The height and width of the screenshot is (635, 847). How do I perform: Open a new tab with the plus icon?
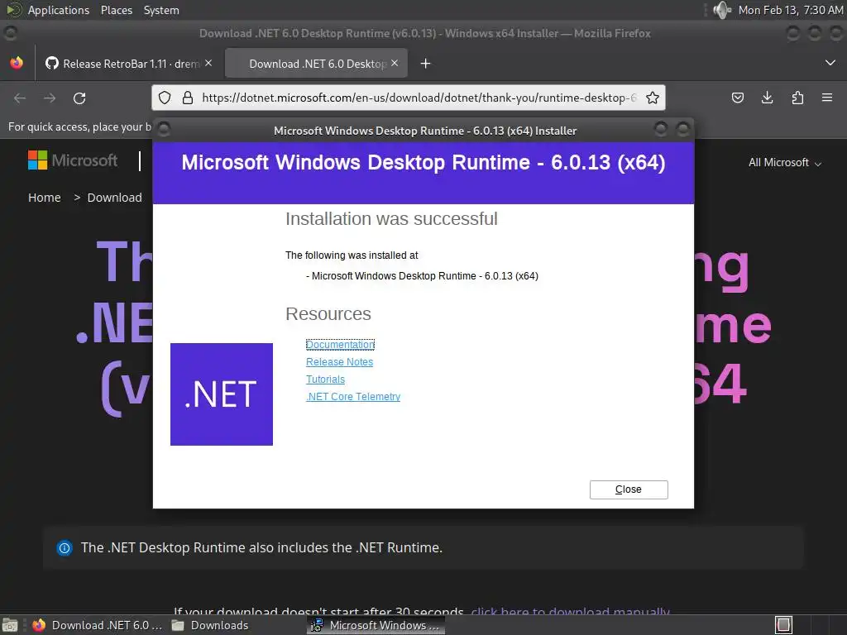pyautogui.click(x=426, y=64)
